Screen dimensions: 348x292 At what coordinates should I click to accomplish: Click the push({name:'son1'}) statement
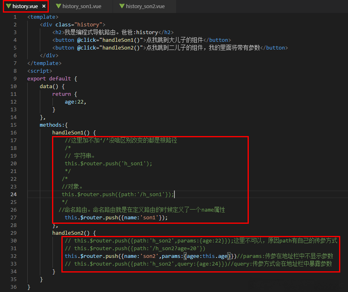[116, 218]
